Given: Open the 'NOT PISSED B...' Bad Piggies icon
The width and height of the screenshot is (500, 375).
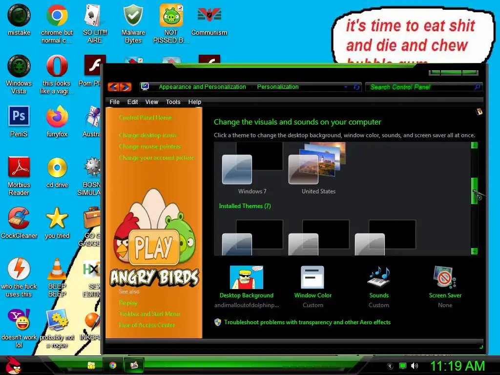Looking at the screenshot, I should click(x=171, y=23).
